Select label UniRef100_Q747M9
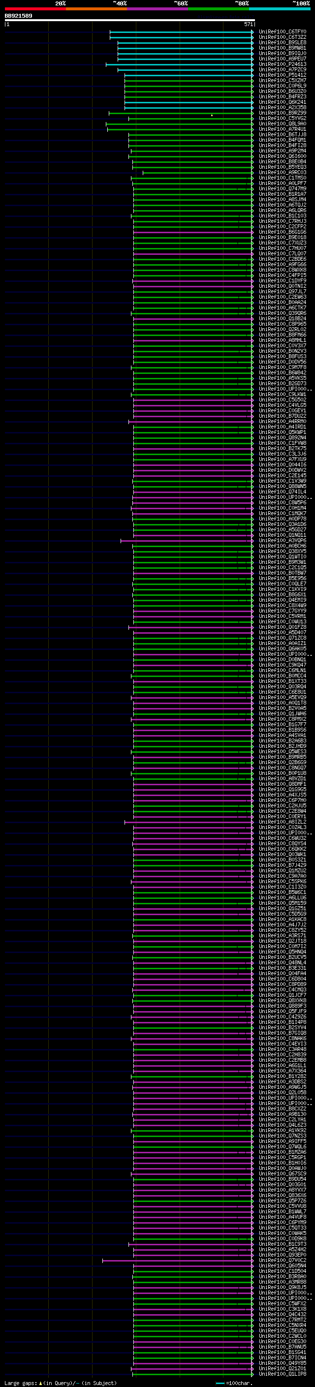315x1387 pixels. click(283, 188)
